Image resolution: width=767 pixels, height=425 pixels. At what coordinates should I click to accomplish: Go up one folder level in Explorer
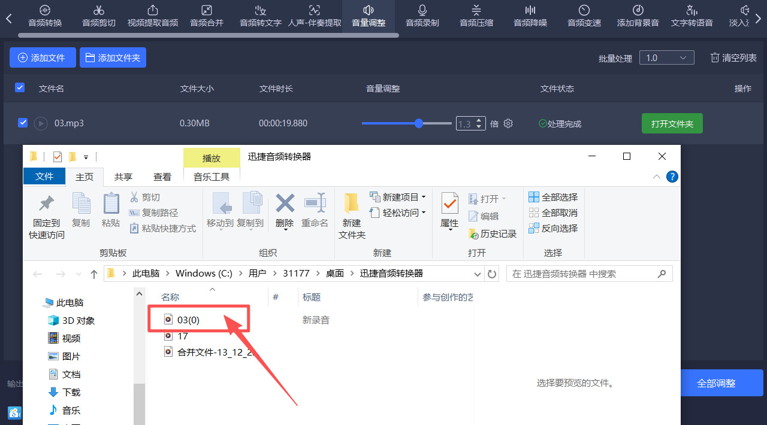coord(94,274)
